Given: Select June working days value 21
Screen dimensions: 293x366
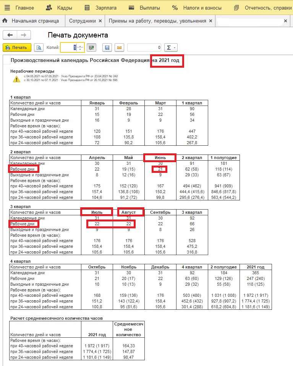Looking at the screenshot, I should (160, 169).
